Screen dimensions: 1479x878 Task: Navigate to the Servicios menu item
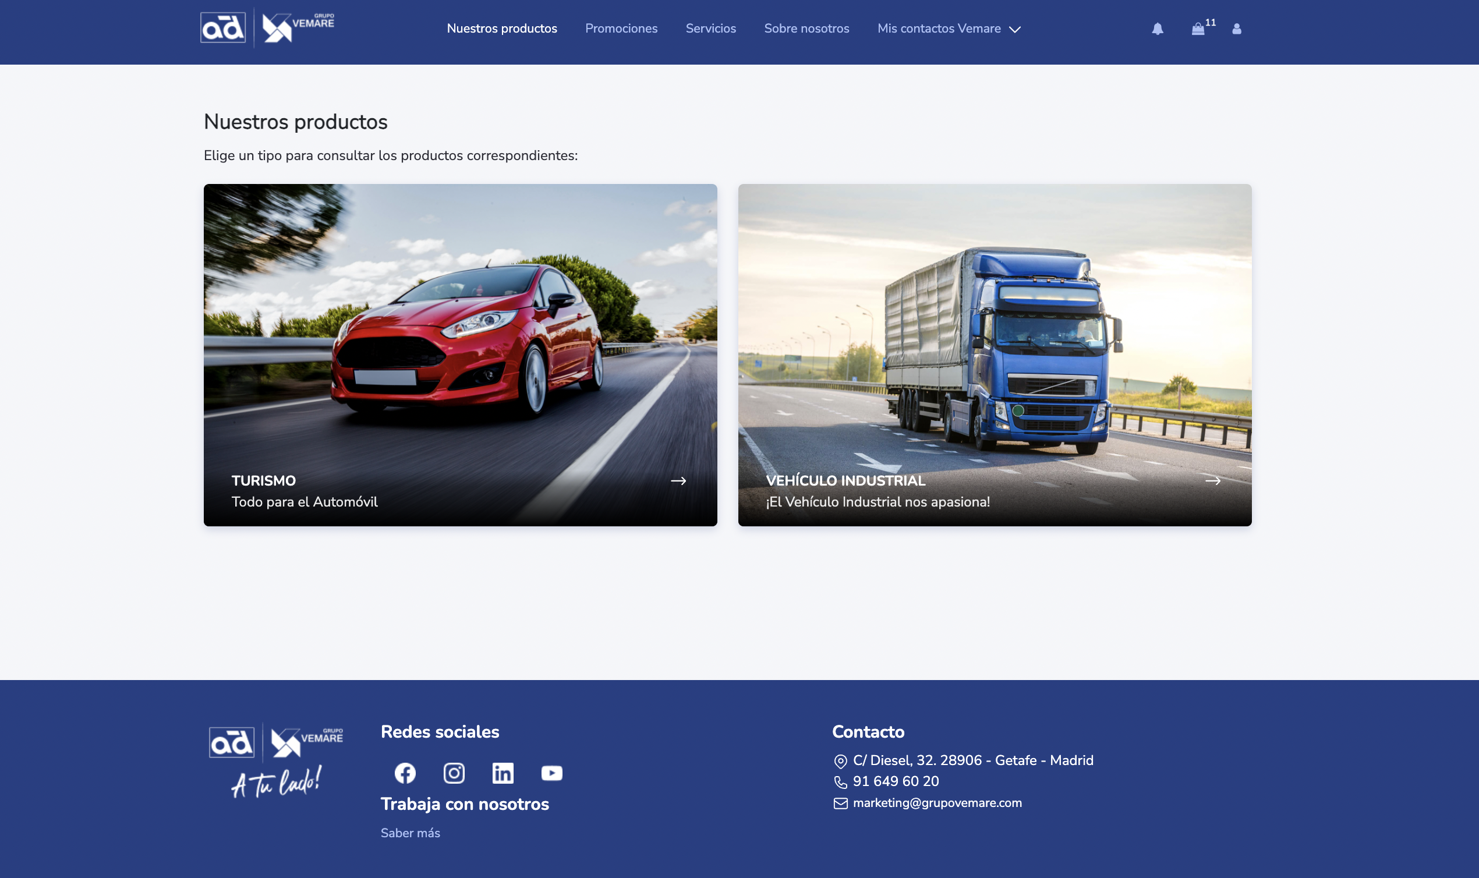(710, 29)
